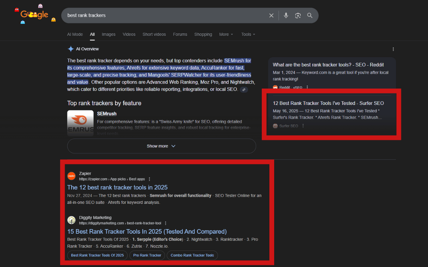
Task: Click the Surfer SEO favicon
Action: [275, 126]
